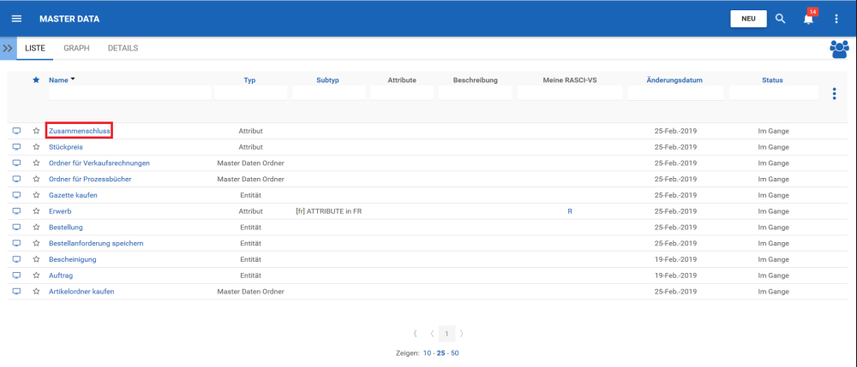Click the search magnifier icon
857x367 pixels.
coord(781,19)
